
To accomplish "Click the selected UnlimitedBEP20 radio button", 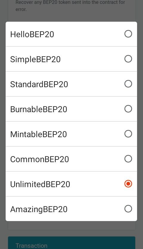I will 128,184.
